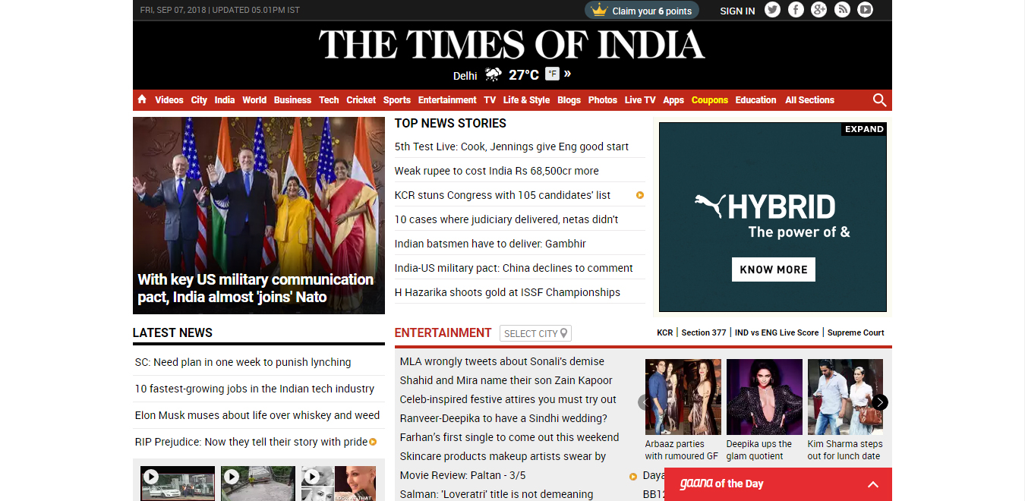Viewport: 1025px width, 501px height.
Task: Open All Sections in navigation bar
Action: tap(809, 100)
